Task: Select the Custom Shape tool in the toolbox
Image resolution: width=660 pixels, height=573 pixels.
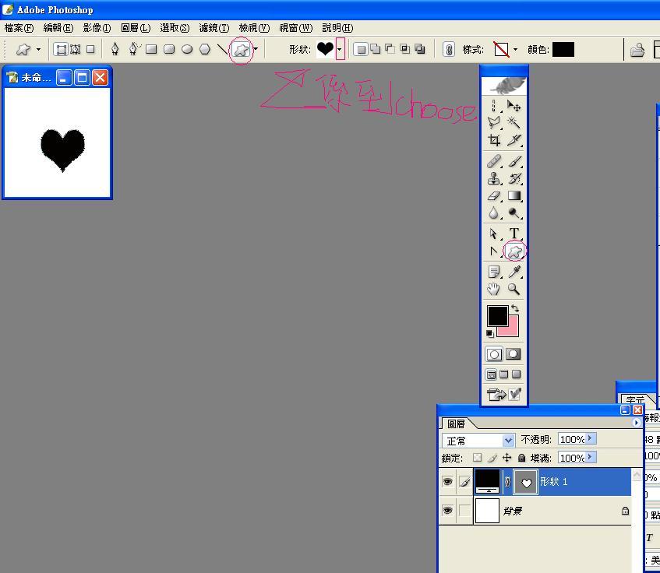Action: click(514, 251)
